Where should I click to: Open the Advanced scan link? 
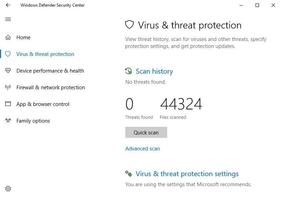[x=142, y=149]
